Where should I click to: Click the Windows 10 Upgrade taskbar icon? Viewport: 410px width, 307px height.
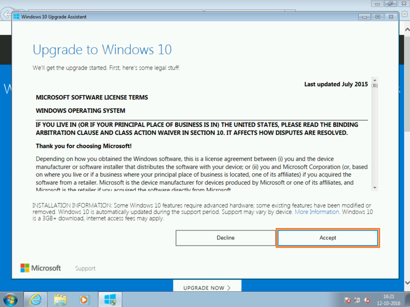pos(110,300)
